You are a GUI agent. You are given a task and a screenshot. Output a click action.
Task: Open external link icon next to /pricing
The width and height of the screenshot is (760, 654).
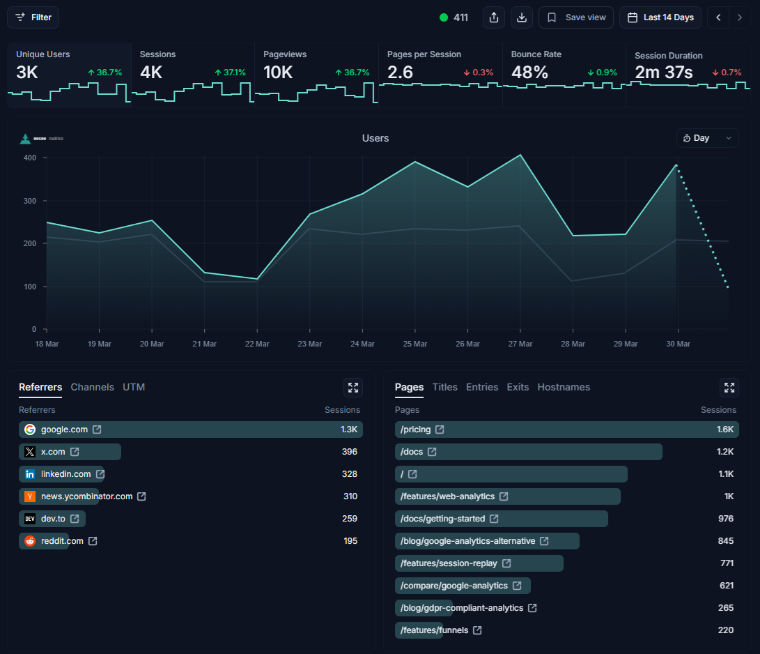click(440, 429)
